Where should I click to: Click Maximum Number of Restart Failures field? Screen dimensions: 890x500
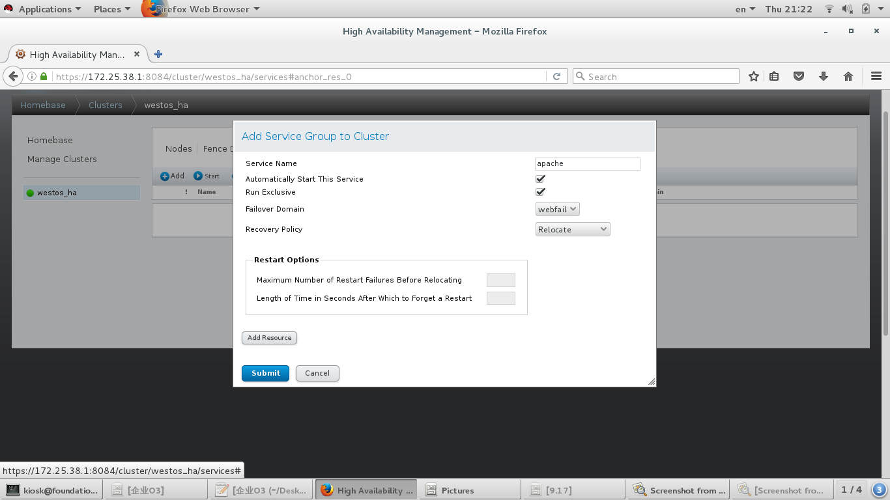(x=501, y=280)
